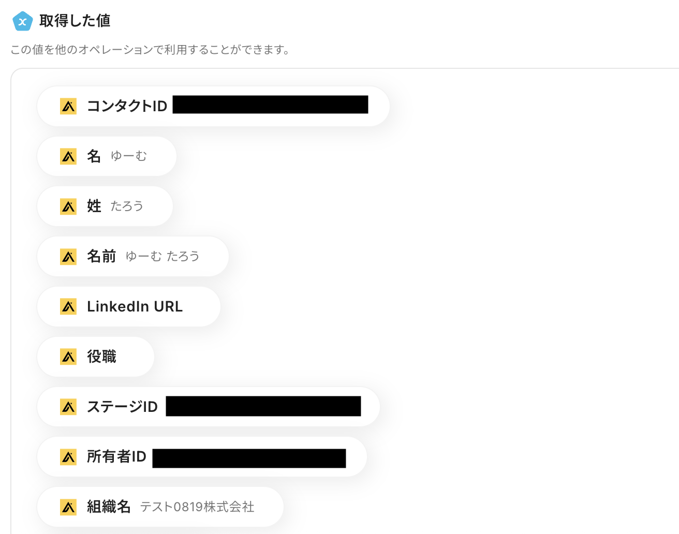
Task: Click the icon beside LinkedIn URL
Action: [x=68, y=307]
